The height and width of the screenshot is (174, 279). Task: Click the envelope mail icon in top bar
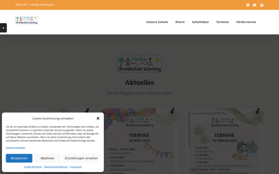[255, 5]
